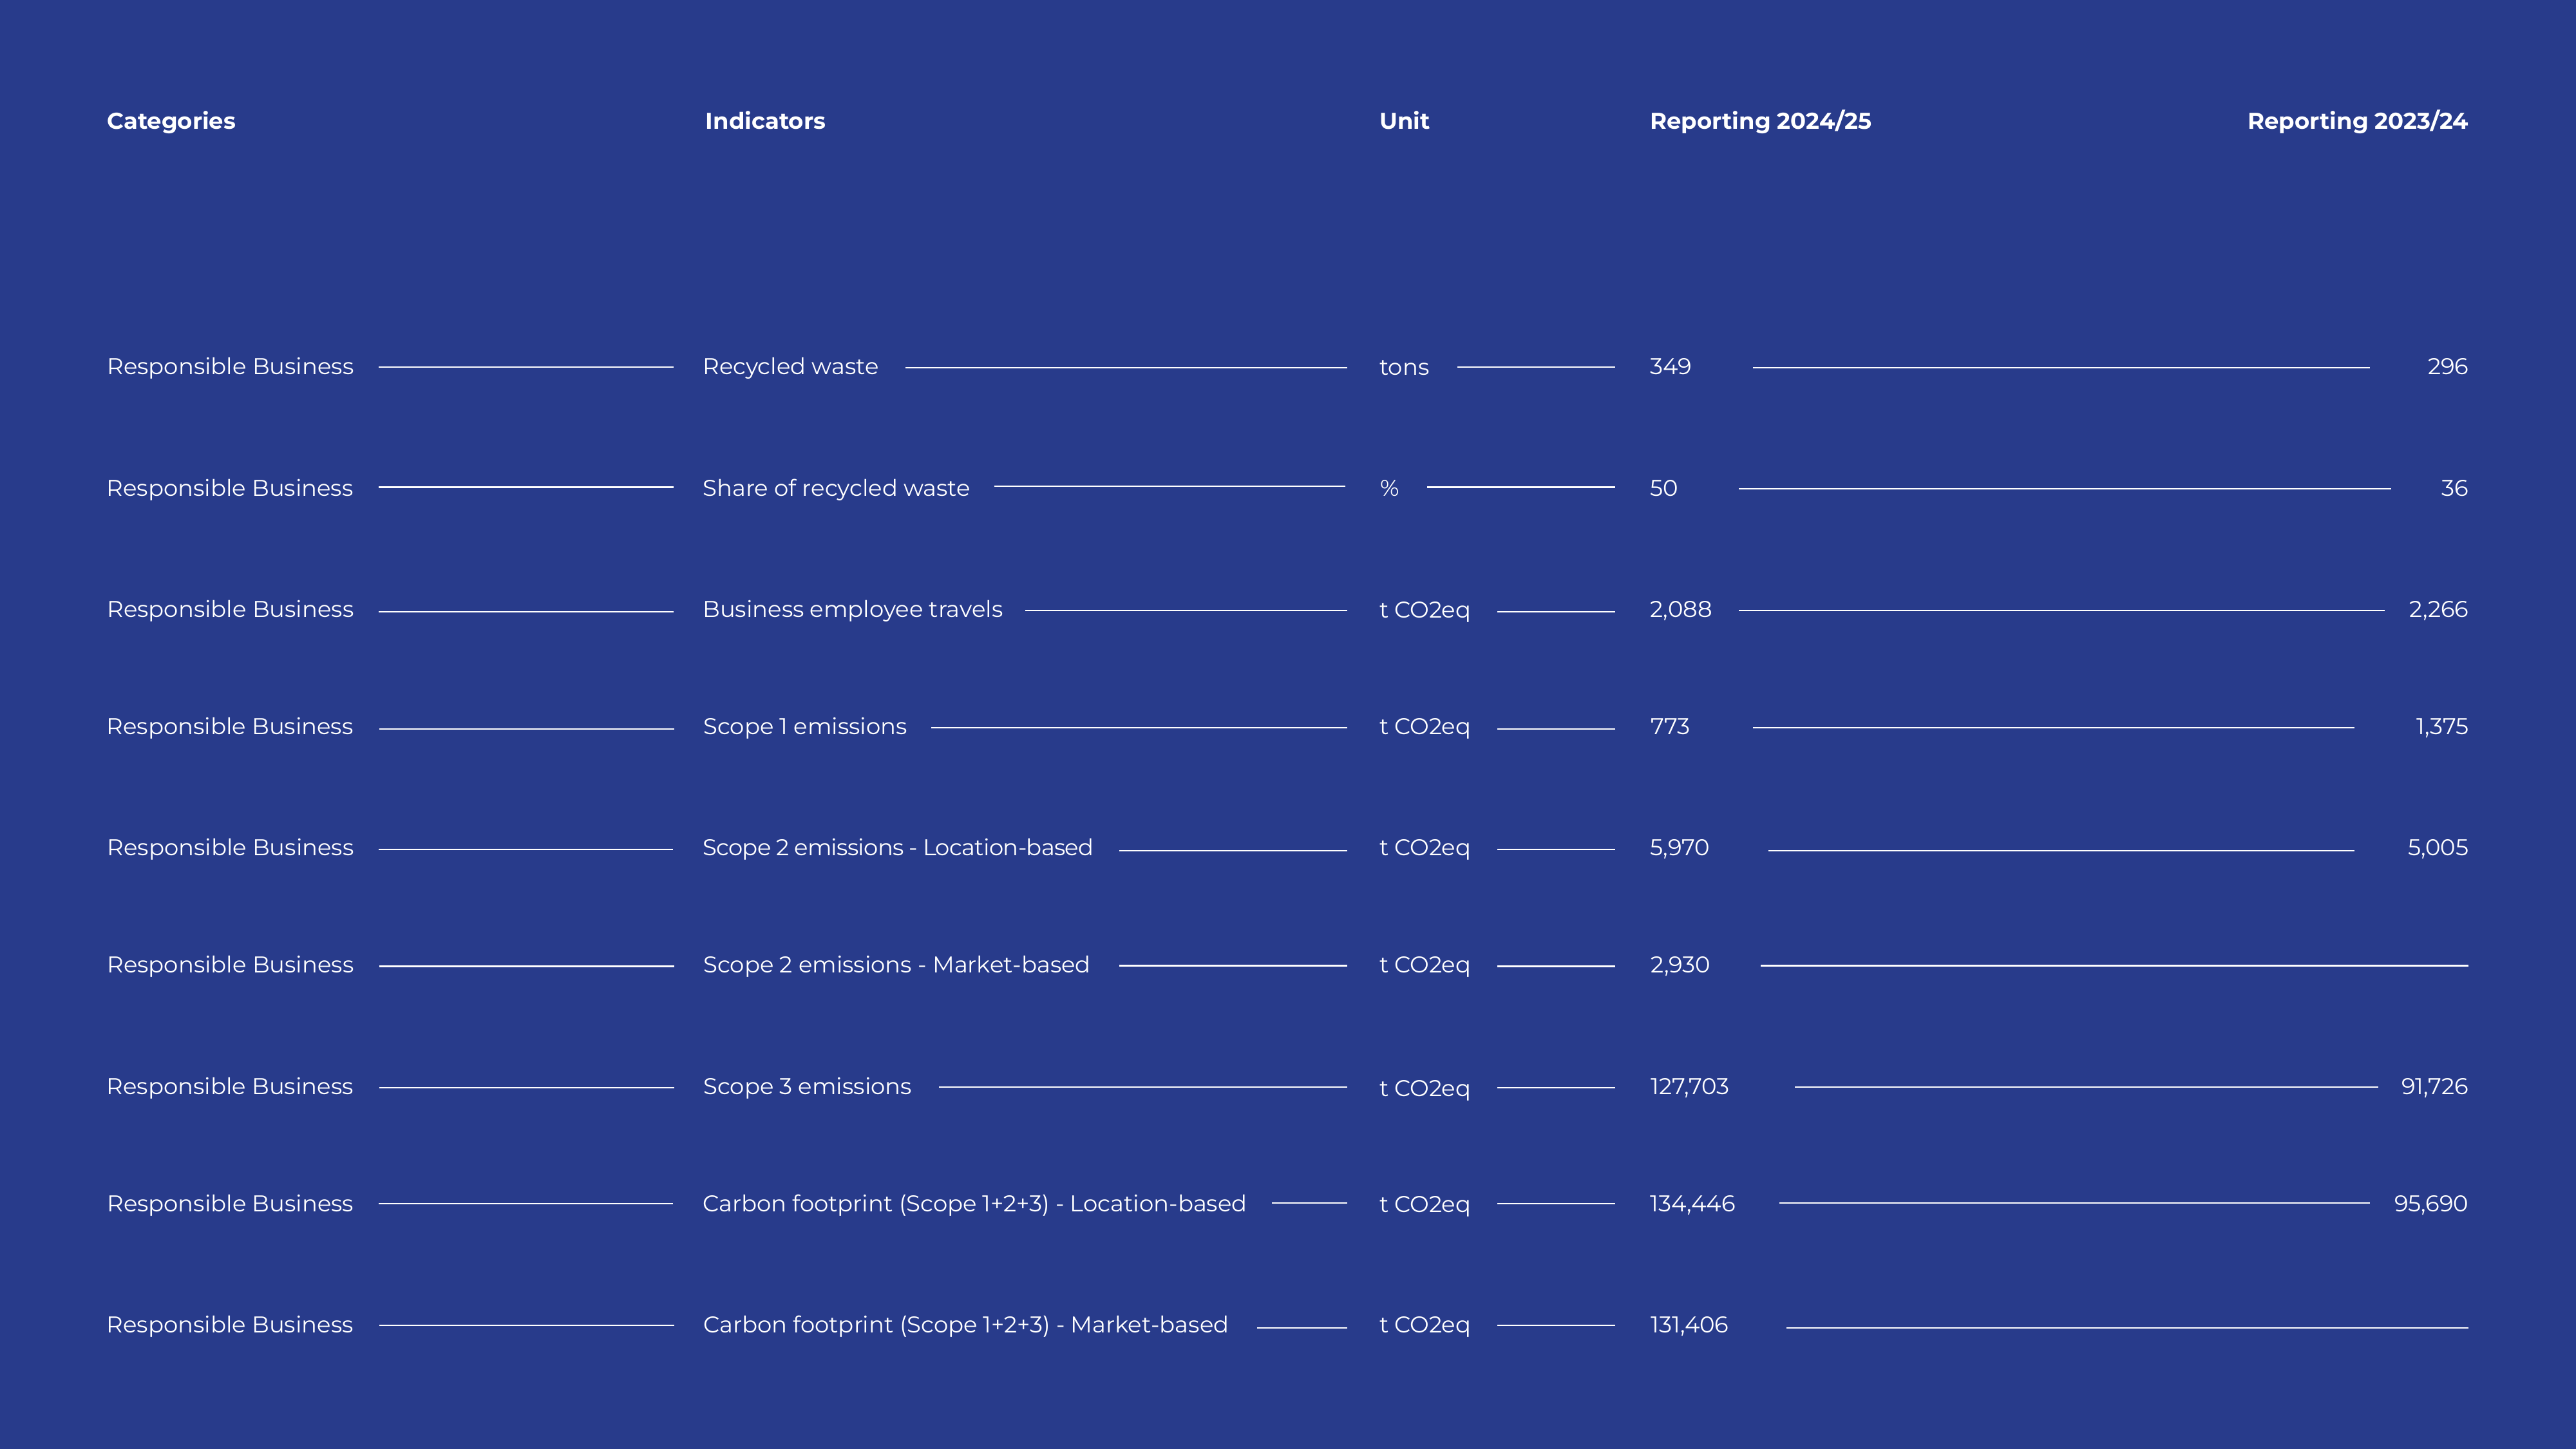The image size is (2576, 1449).
Task: Click the Indicators column header
Action: coord(765,121)
